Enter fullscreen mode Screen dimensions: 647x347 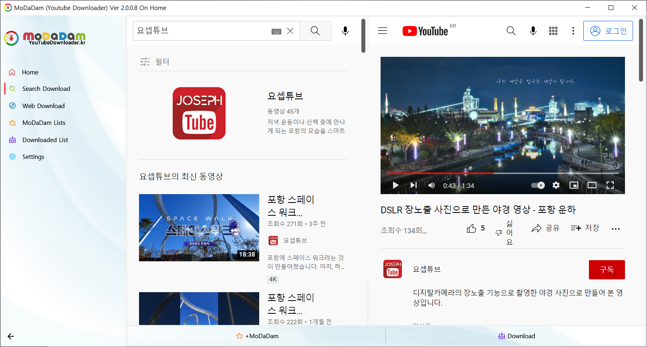click(610, 185)
